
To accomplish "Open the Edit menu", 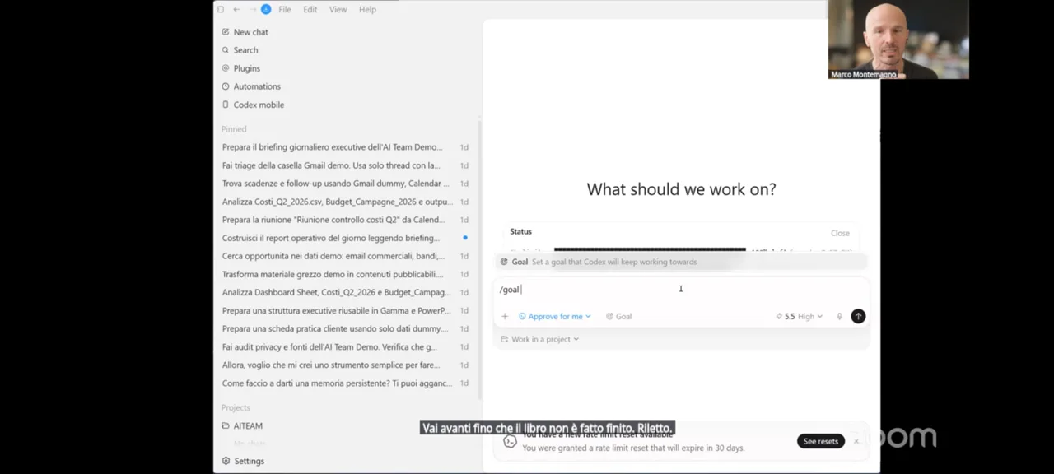I will [310, 9].
